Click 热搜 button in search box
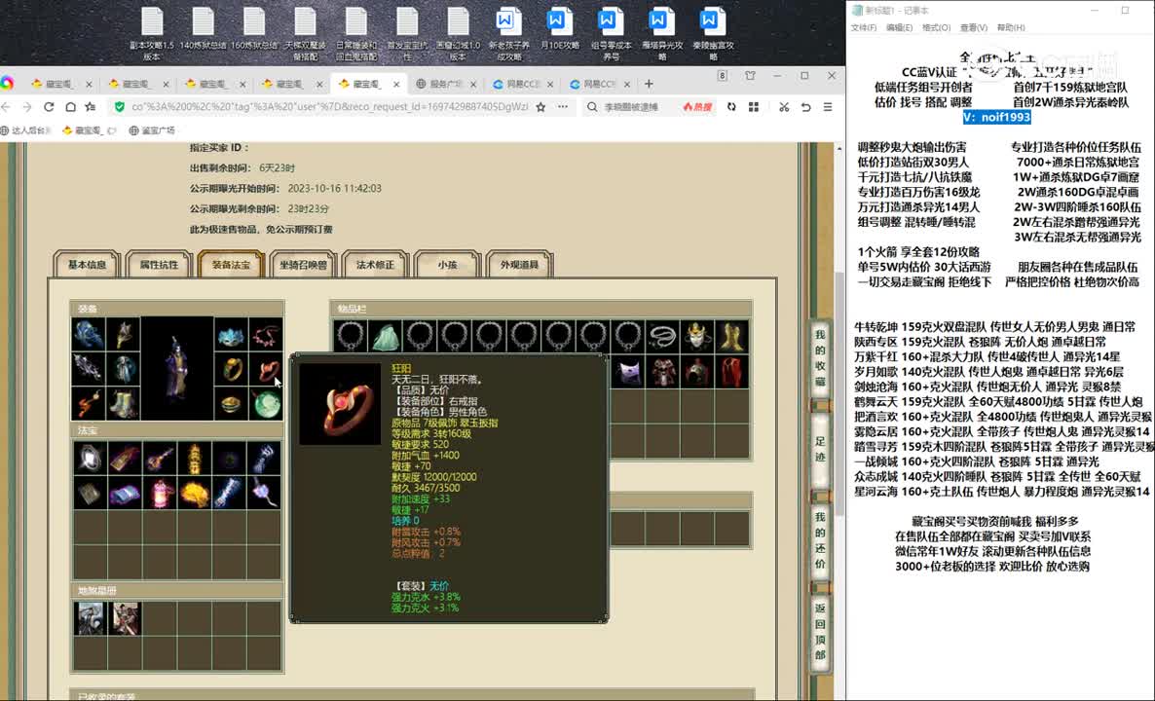 coord(697,107)
